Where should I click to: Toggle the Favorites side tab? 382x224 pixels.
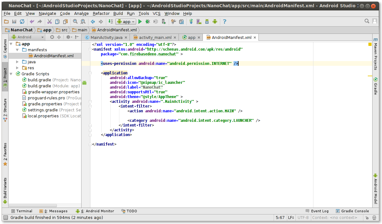(5, 154)
